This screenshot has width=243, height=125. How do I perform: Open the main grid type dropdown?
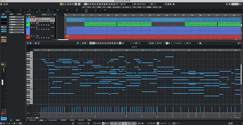pyautogui.click(x=128, y=4)
